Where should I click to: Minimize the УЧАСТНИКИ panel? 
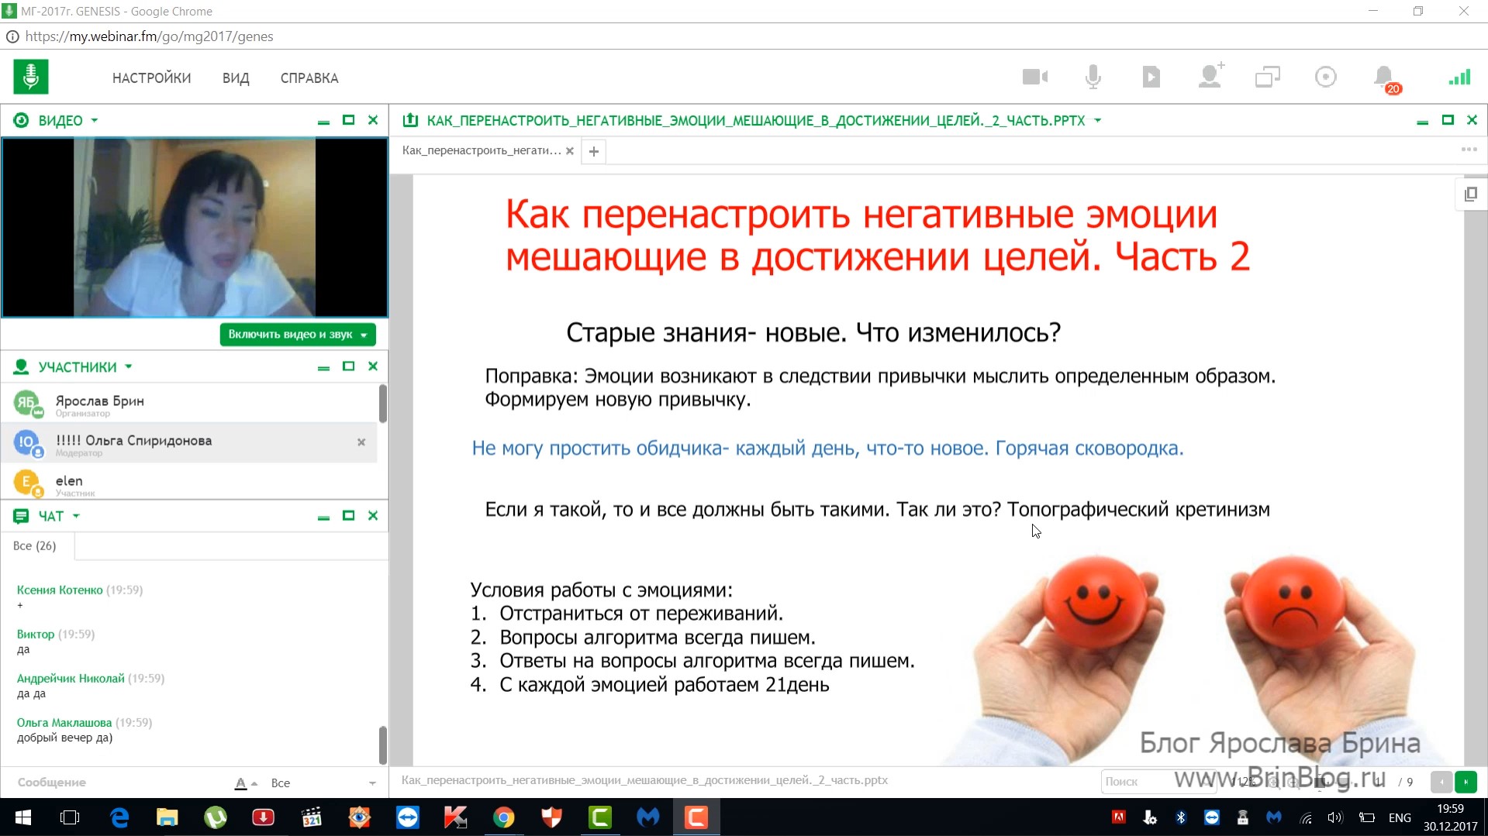323,367
